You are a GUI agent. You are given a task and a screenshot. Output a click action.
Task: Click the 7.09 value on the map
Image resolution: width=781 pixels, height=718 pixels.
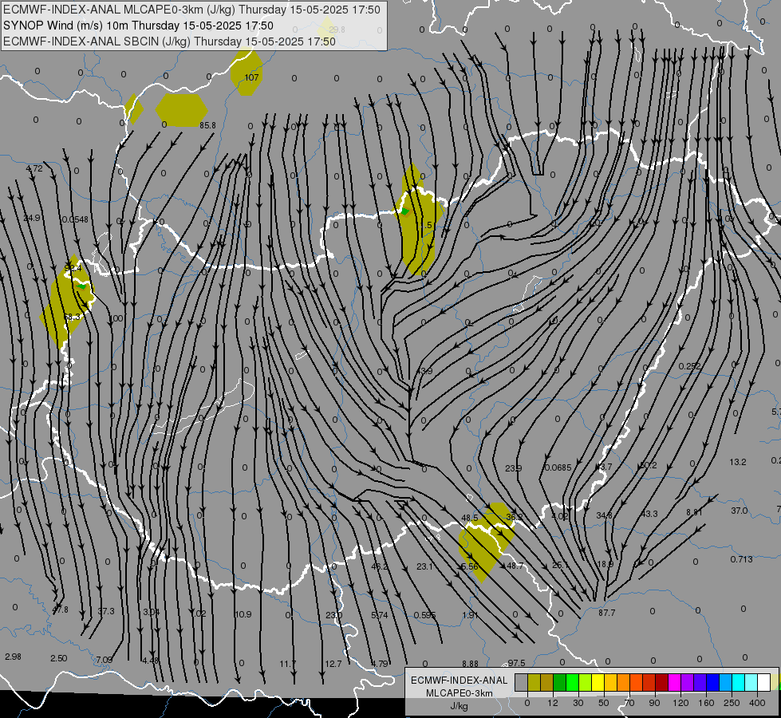pyautogui.click(x=104, y=660)
